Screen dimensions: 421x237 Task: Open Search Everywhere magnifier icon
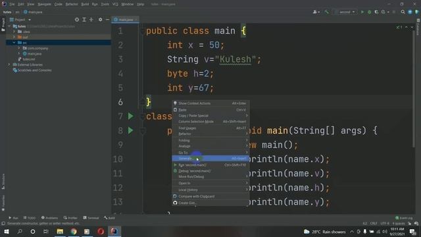(x=403, y=12)
